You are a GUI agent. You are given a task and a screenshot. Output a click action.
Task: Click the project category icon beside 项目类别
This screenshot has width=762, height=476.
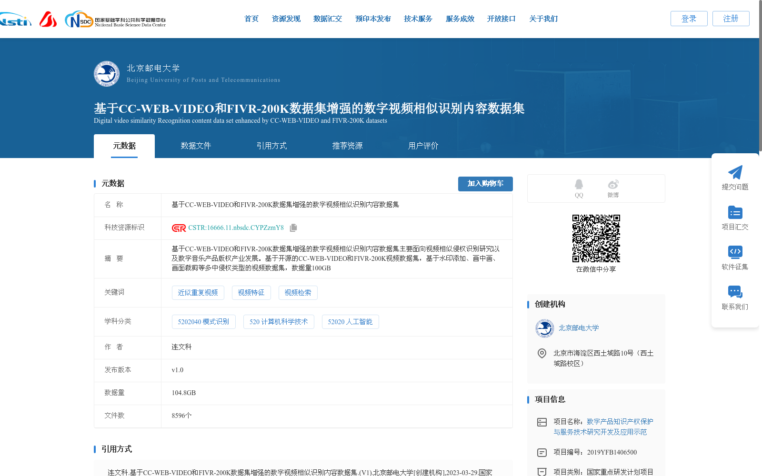pyautogui.click(x=542, y=472)
